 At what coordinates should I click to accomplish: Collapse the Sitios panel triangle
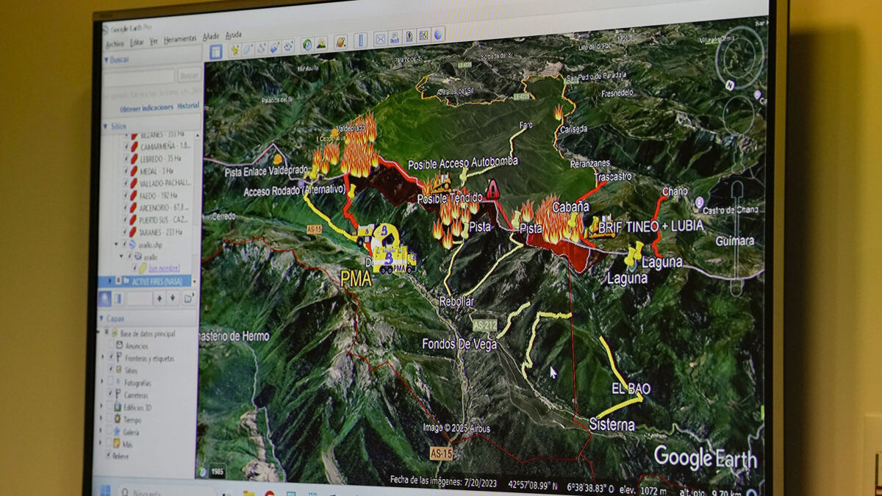[105, 126]
